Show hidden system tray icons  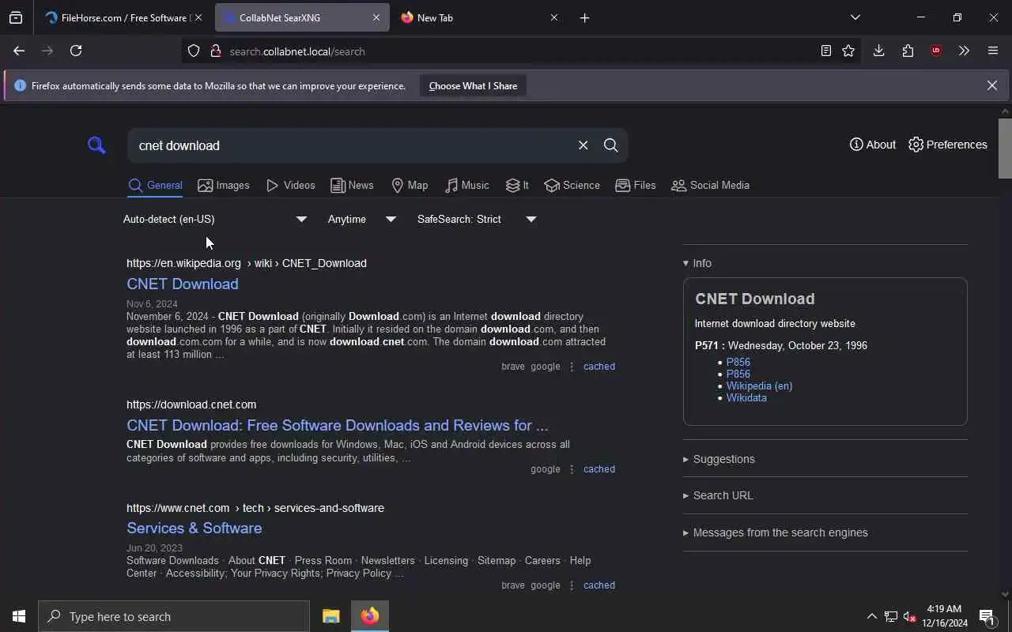pos(871,616)
